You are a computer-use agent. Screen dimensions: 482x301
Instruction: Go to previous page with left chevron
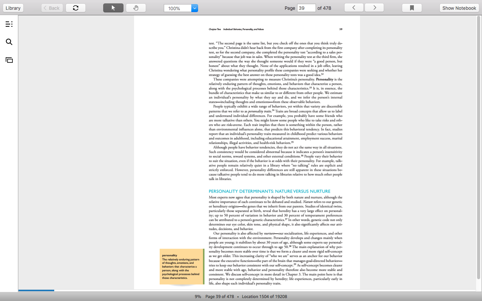point(354,8)
